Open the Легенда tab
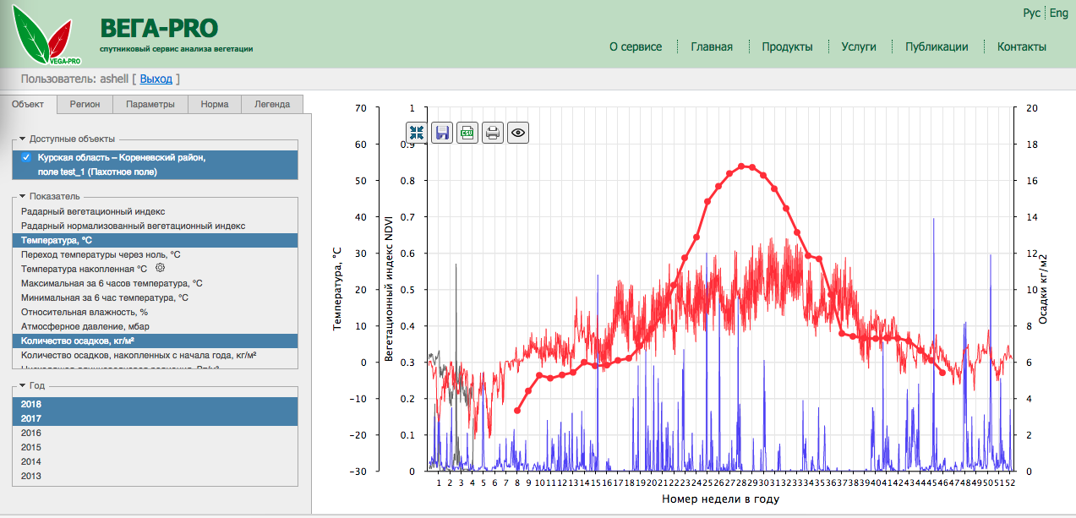Viewport: 1076px width, 518px height. pos(272,103)
